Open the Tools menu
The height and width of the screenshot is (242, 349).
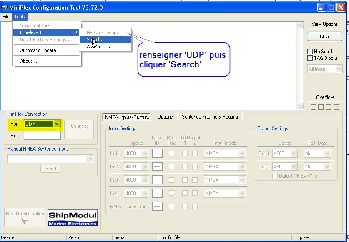[x=20, y=17]
